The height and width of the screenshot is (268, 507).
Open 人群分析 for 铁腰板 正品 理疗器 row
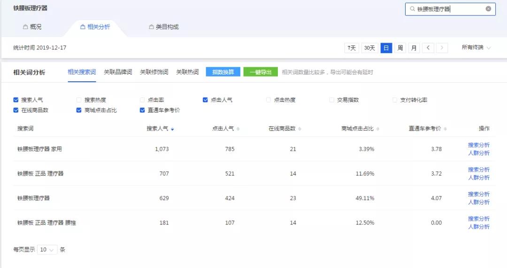click(x=479, y=178)
